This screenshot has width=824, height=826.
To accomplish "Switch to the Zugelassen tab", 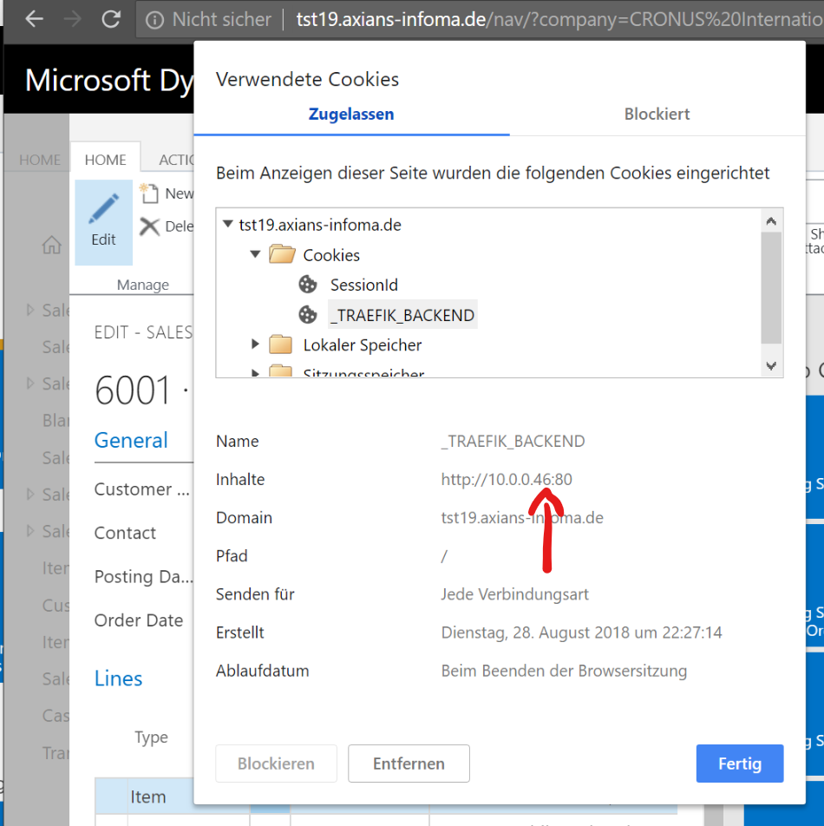I will pos(351,114).
